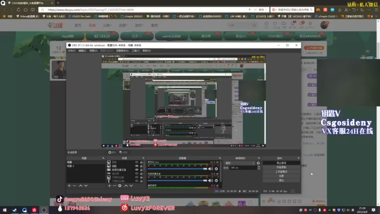Screen dimensions: 380x214
Task: Click 开始录制 button in Controls
Action: click(x=281, y=167)
